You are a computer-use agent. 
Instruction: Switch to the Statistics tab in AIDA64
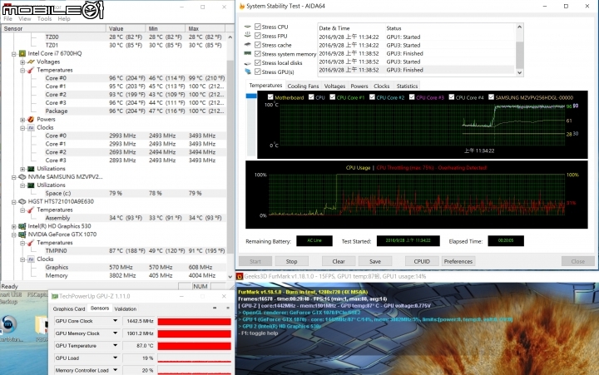coord(407,86)
